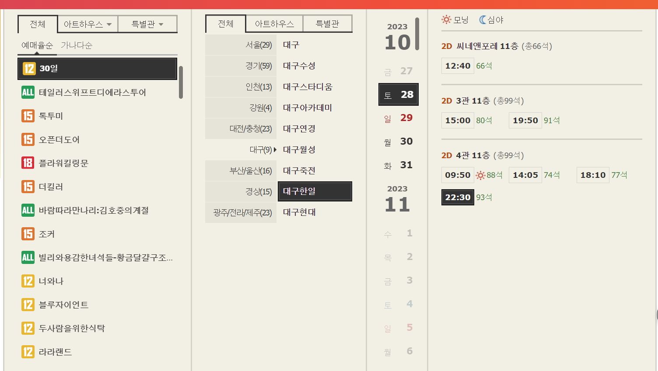Open the 특별관 dropdown in movie panel
The image size is (658, 371).
[147, 24]
